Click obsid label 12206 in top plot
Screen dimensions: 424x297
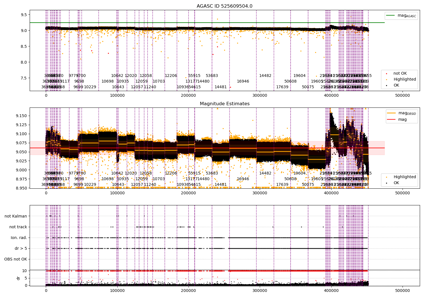(x=171, y=76)
